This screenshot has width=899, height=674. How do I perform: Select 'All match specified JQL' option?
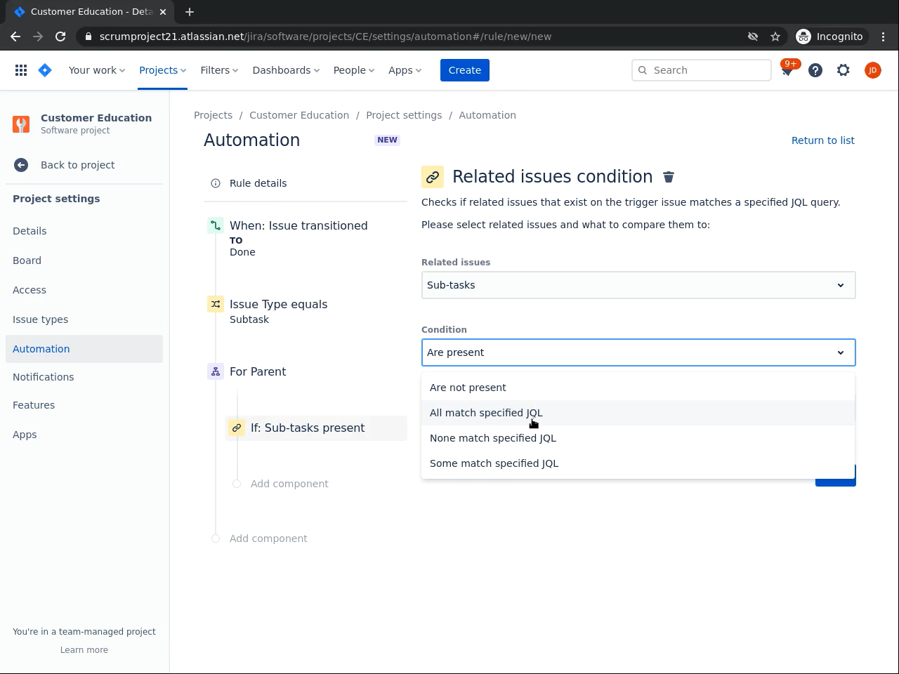point(486,413)
